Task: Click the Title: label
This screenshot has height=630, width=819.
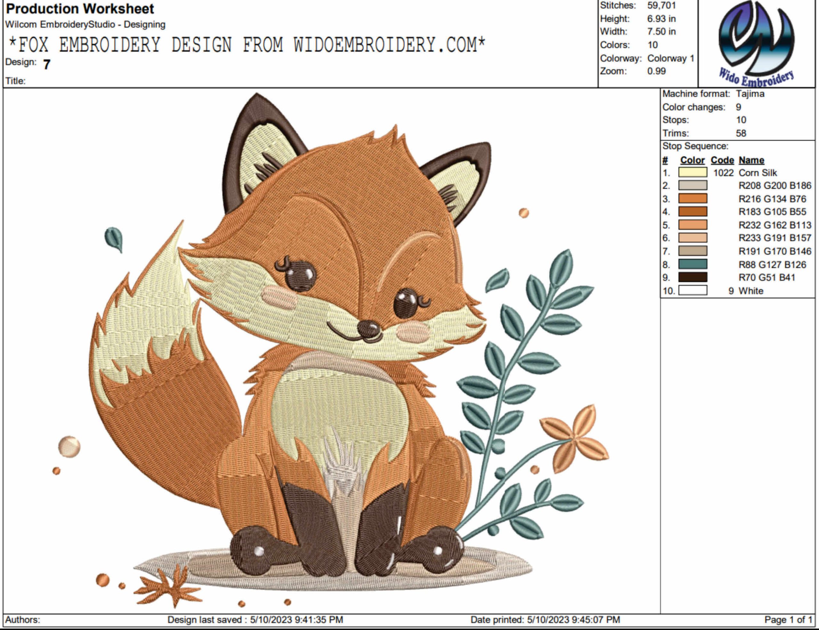Action: [x=15, y=81]
